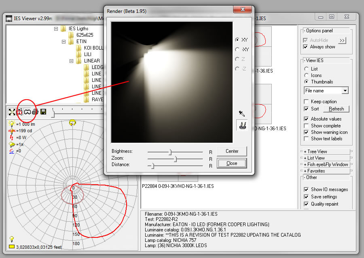Click the Refresh button
This screenshot has width=364, height=258.
pos(336,109)
